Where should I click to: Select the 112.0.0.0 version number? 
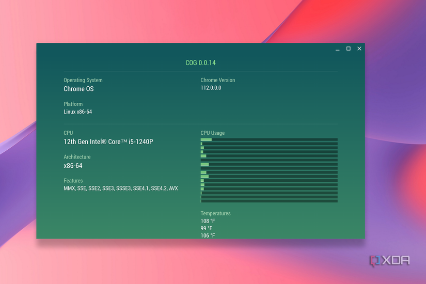point(211,88)
